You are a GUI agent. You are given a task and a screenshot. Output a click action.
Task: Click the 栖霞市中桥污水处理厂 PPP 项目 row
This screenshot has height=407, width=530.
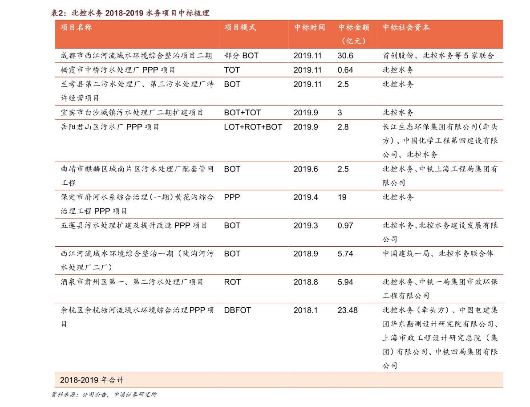(279, 70)
